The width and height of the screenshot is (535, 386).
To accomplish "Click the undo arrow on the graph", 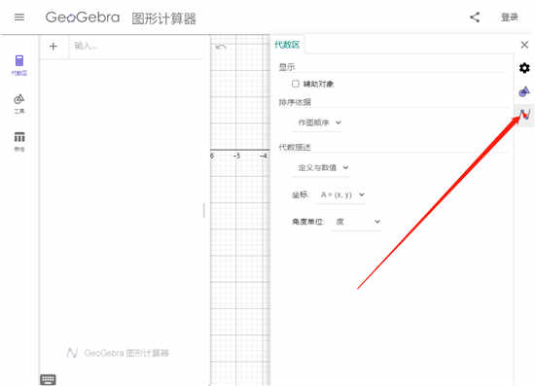I will point(221,47).
